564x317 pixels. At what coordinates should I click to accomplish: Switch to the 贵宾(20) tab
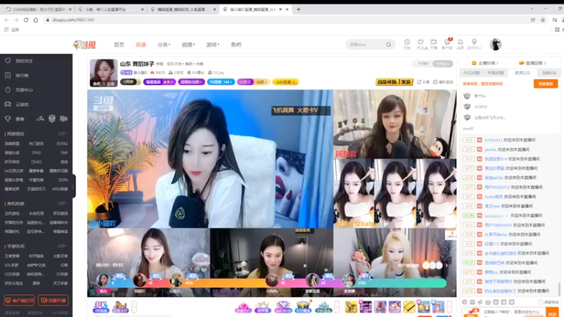click(x=522, y=73)
